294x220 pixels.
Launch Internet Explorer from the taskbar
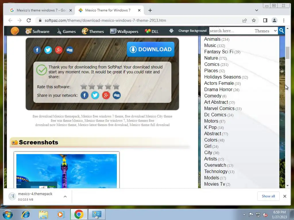coord(26,214)
